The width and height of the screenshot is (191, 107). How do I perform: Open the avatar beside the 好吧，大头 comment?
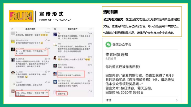click(13, 91)
